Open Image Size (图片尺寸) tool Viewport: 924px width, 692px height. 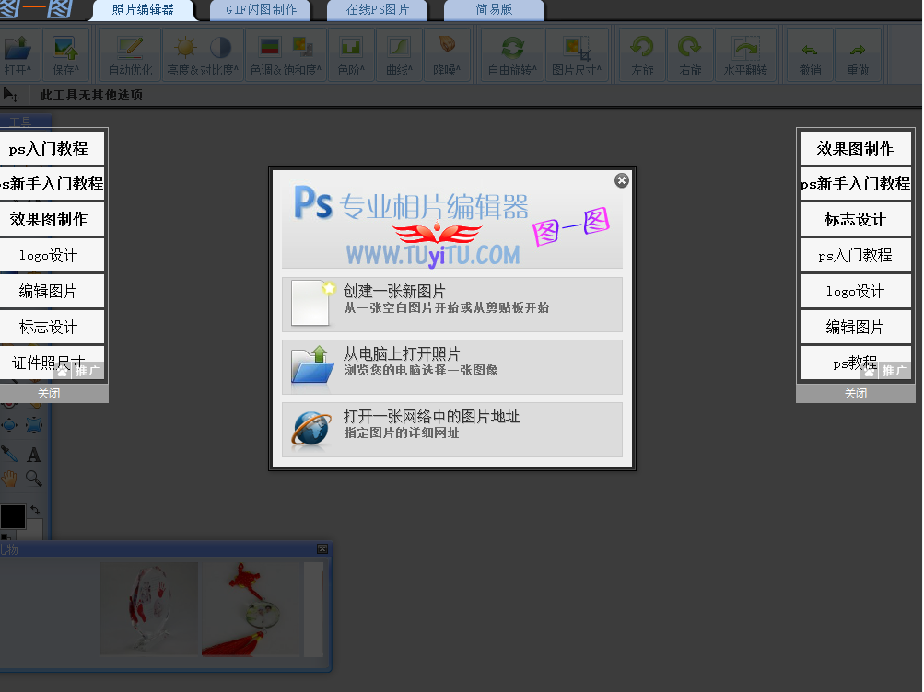[577, 54]
